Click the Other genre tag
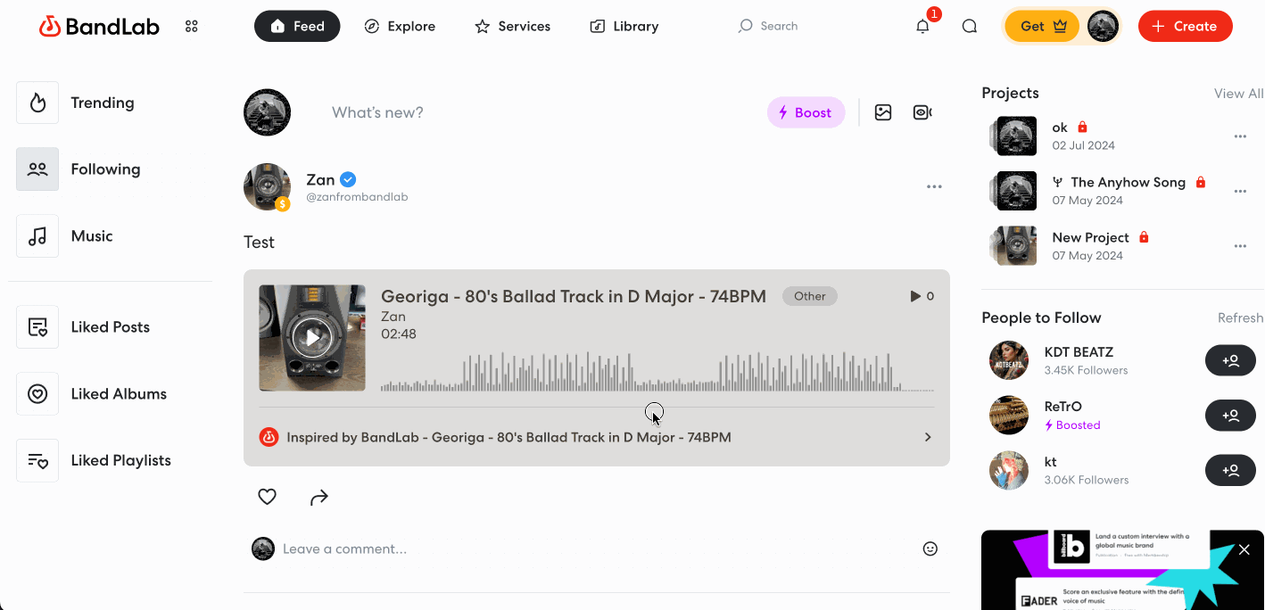The image size is (1265, 610). tap(810, 296)
